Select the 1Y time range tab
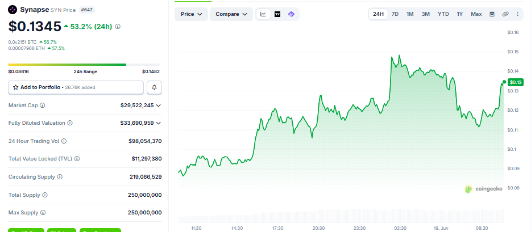 pyautogui.click(x=459, y=14)
